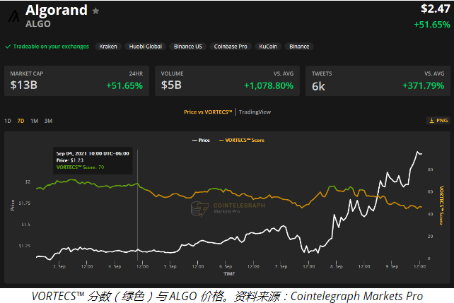
Task: Toggle the VORTECS Score series in legend
Action: [241, 141]
